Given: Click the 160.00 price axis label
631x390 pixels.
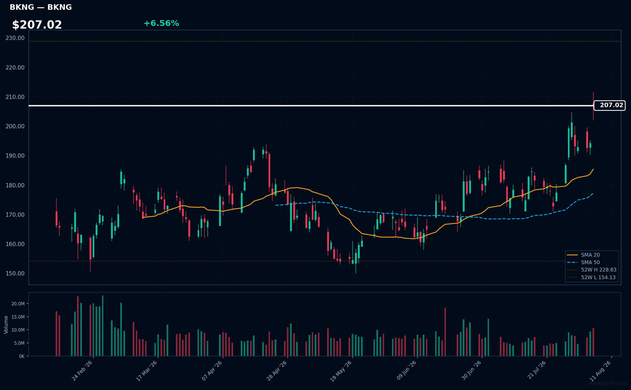Looking at the screenshot, I should pyautogui.click(x=15, y=244).
